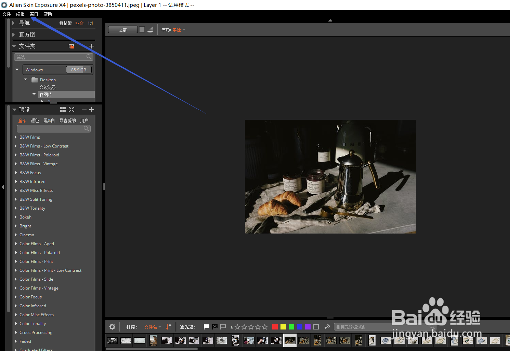Switch presets to grid view icon

63,110
